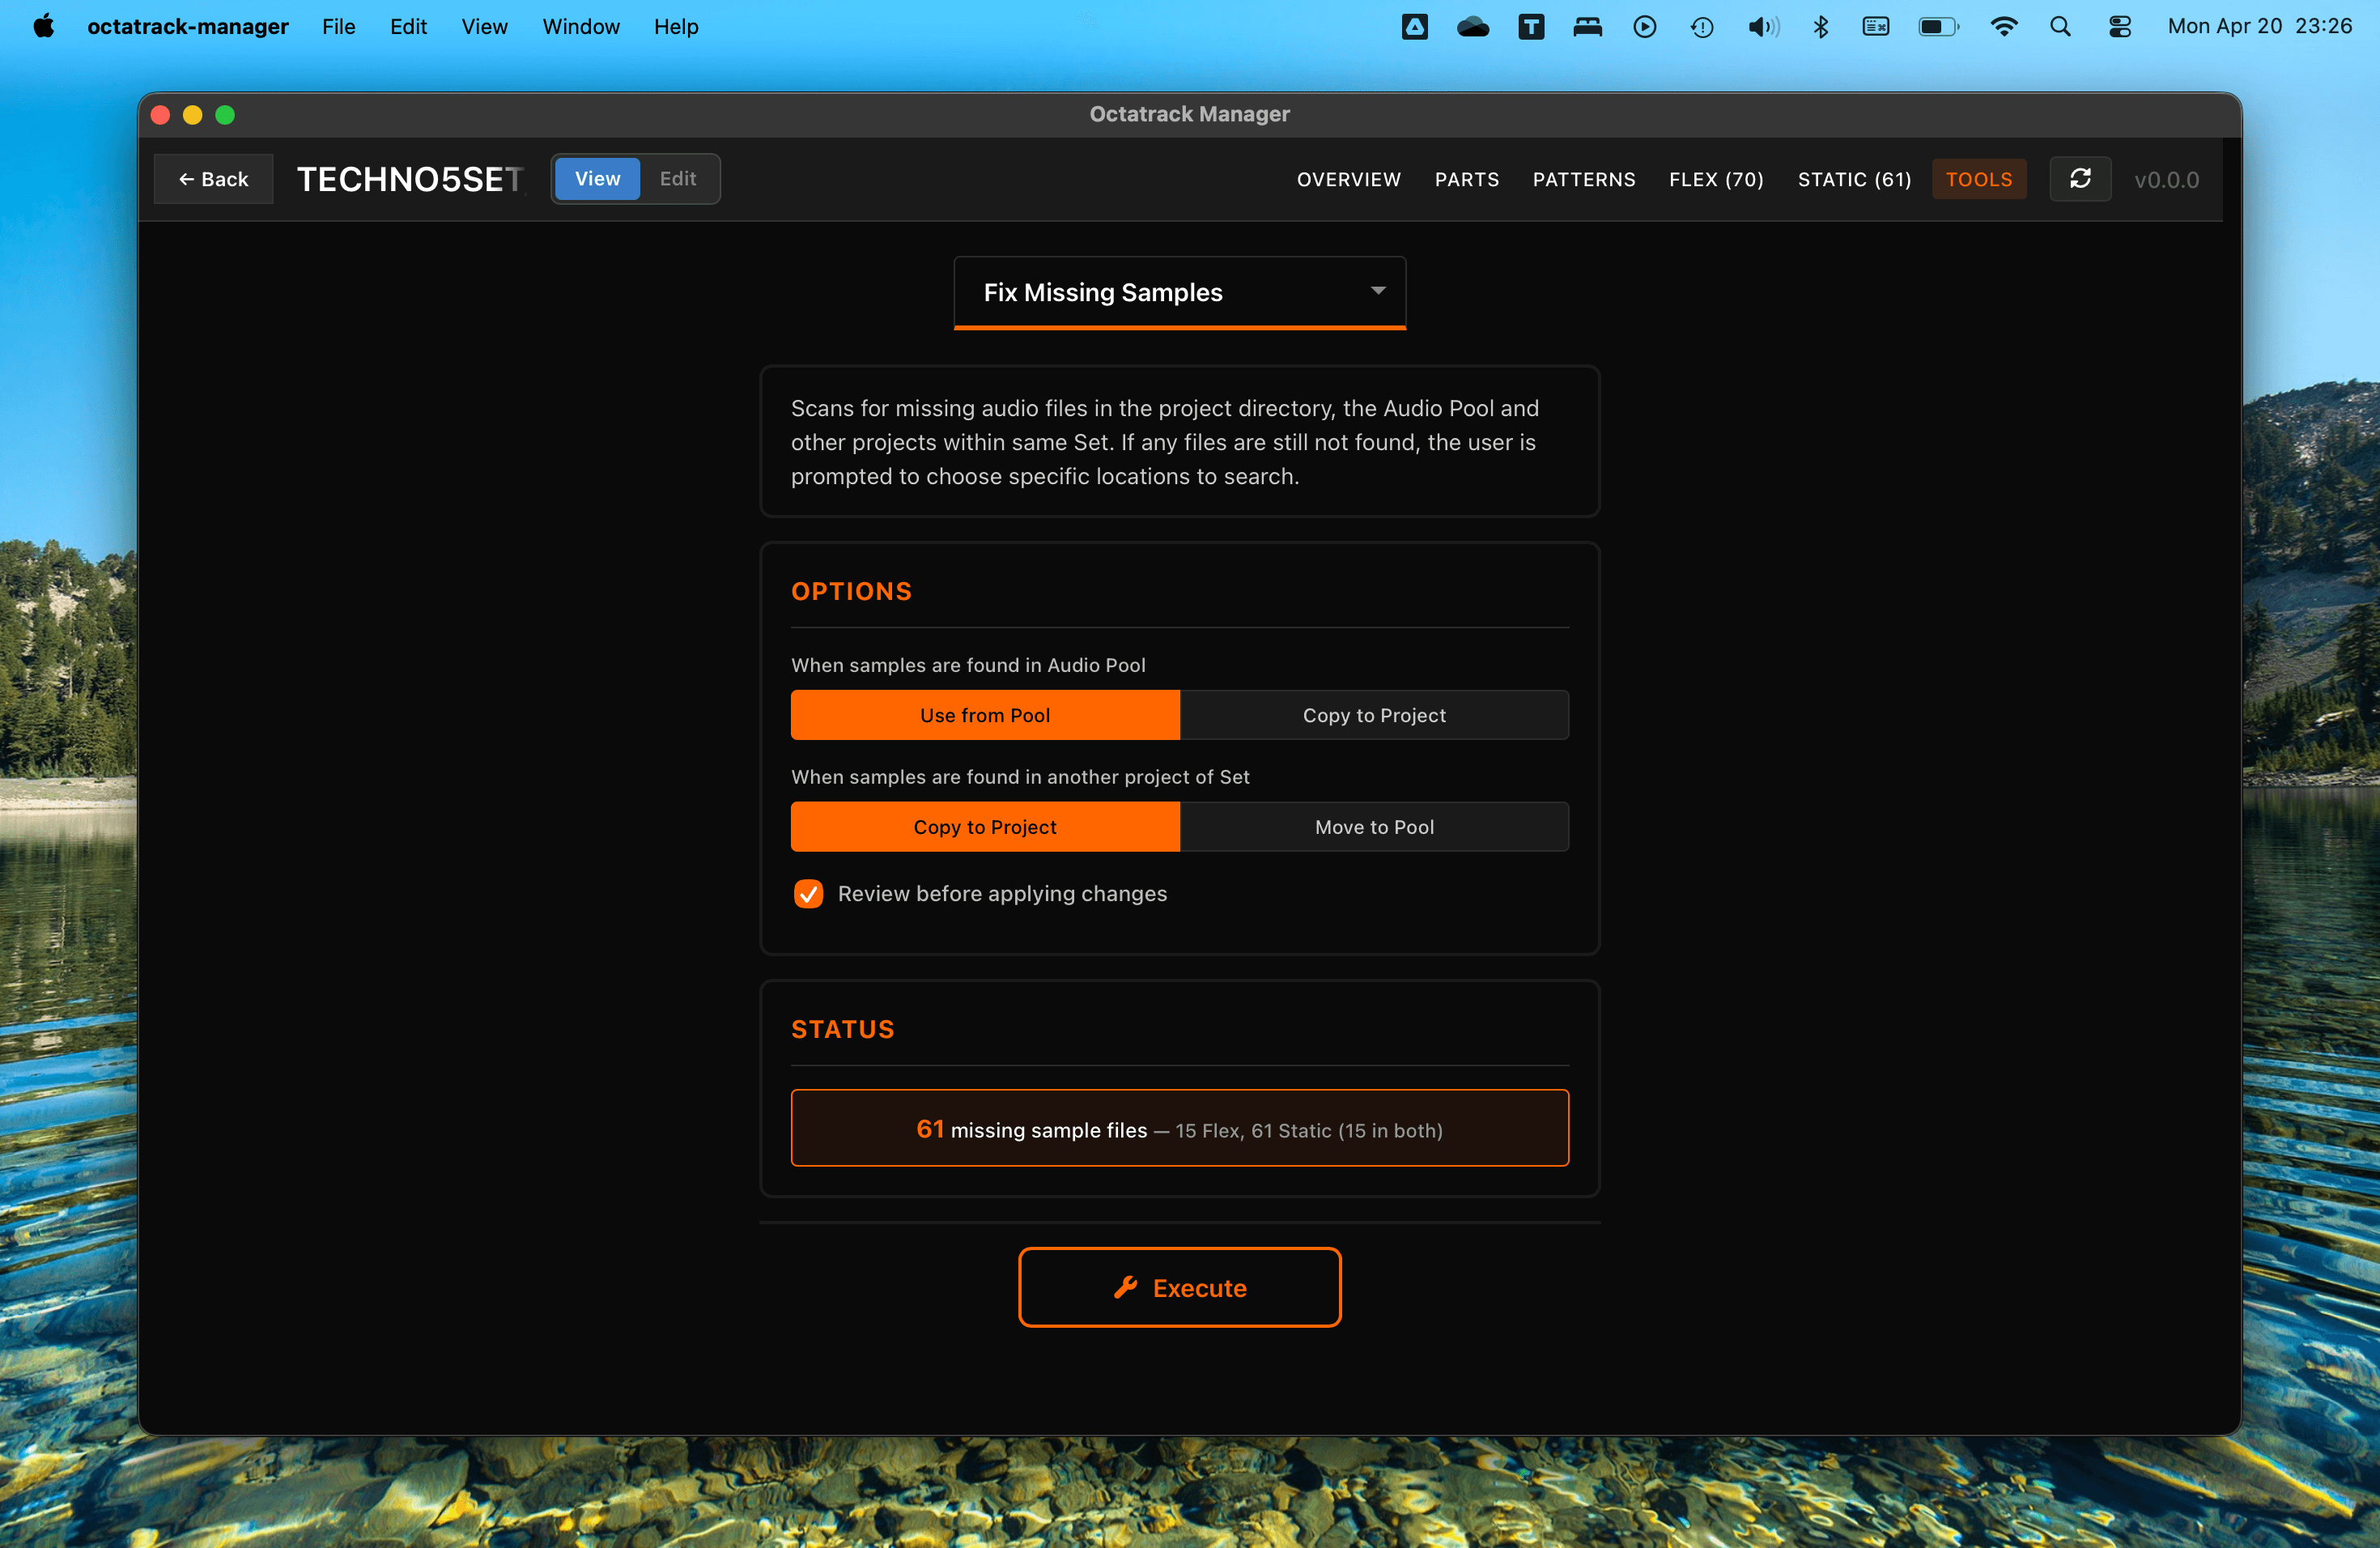
Task: Open the cloud storage menu
Action: click(1472, 26)
